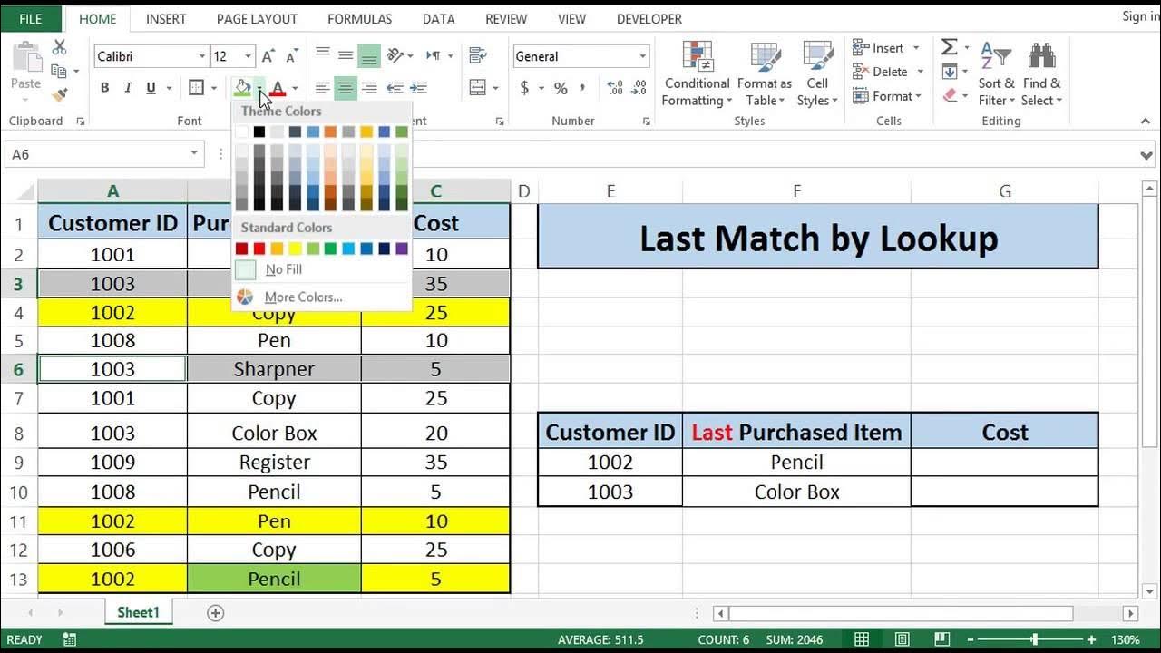This screenshot has height=653, width=1161.
Task: Toggle Bottom Align
Action: 369,56
